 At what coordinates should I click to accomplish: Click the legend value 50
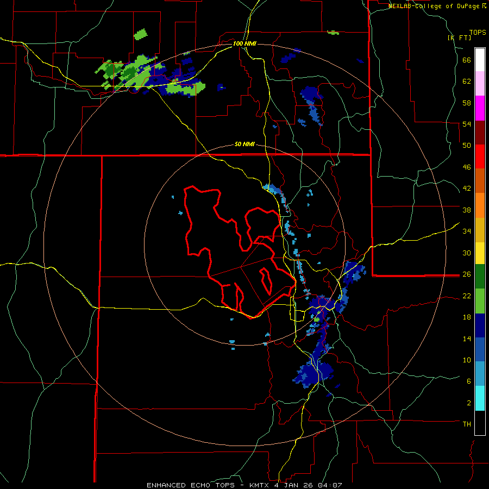coord(467,146)
